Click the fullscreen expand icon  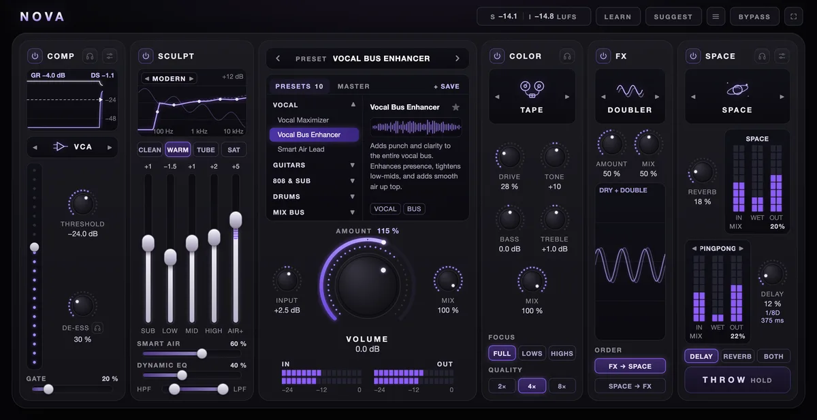click(793, 16)
